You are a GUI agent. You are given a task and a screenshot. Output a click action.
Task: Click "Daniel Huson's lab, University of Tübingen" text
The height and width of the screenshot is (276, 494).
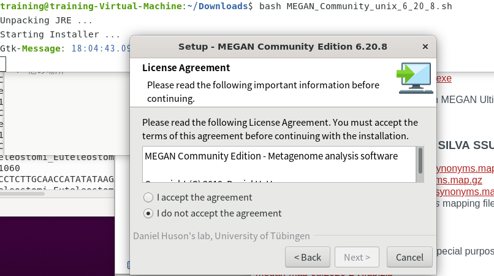[x=221, y=236]
